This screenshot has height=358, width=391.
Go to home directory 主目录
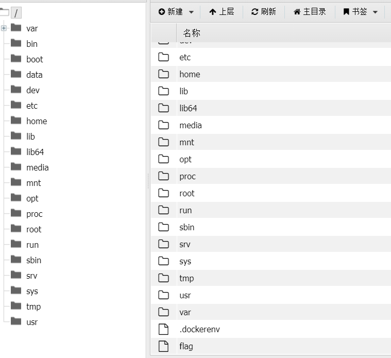point(310,12)
